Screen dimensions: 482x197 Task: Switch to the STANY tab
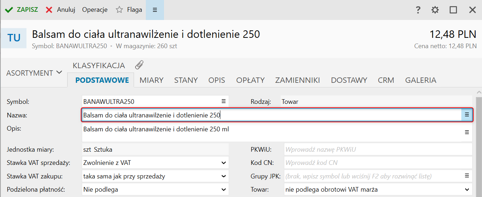pos(186,80)
